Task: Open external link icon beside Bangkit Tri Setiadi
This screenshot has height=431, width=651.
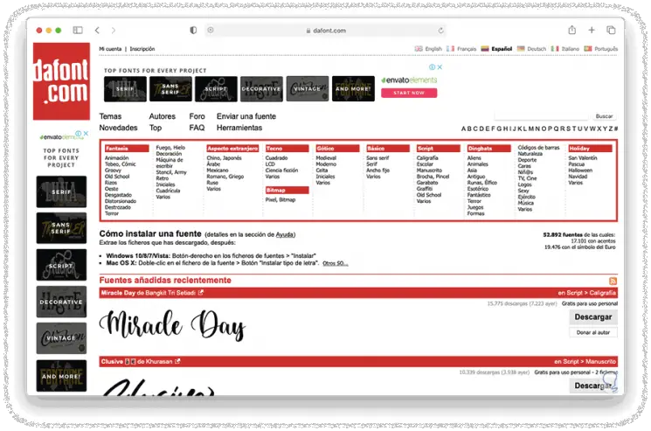Action: 200,293
